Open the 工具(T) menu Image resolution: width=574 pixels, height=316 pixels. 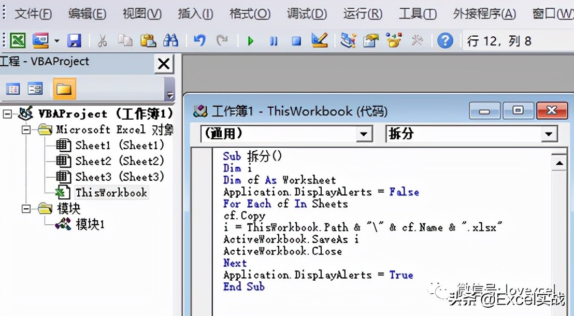click(x=418, y=14)
